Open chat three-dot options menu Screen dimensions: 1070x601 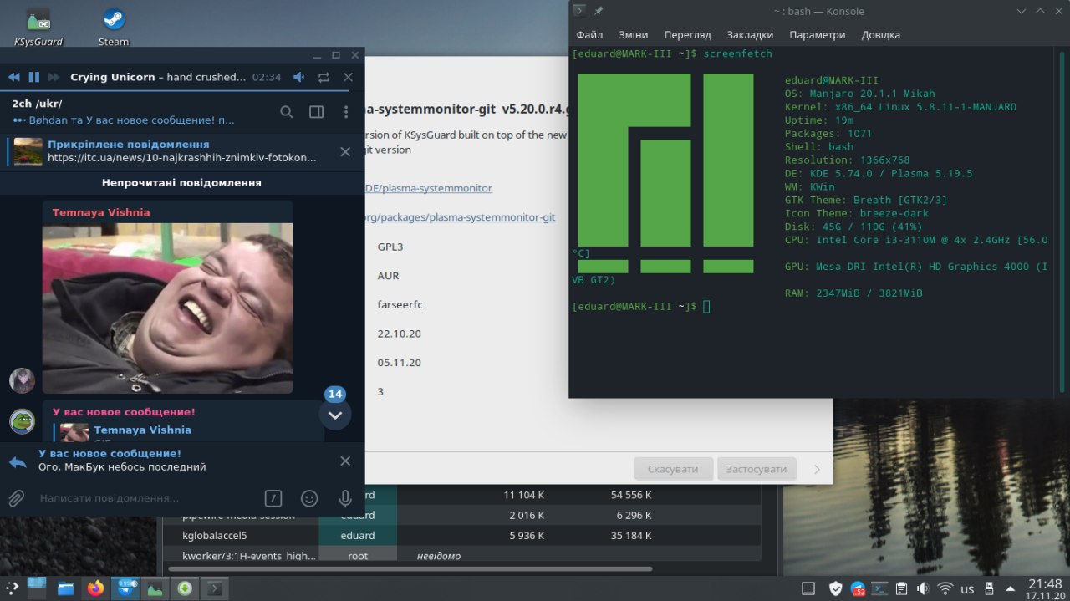pos(346,112)
